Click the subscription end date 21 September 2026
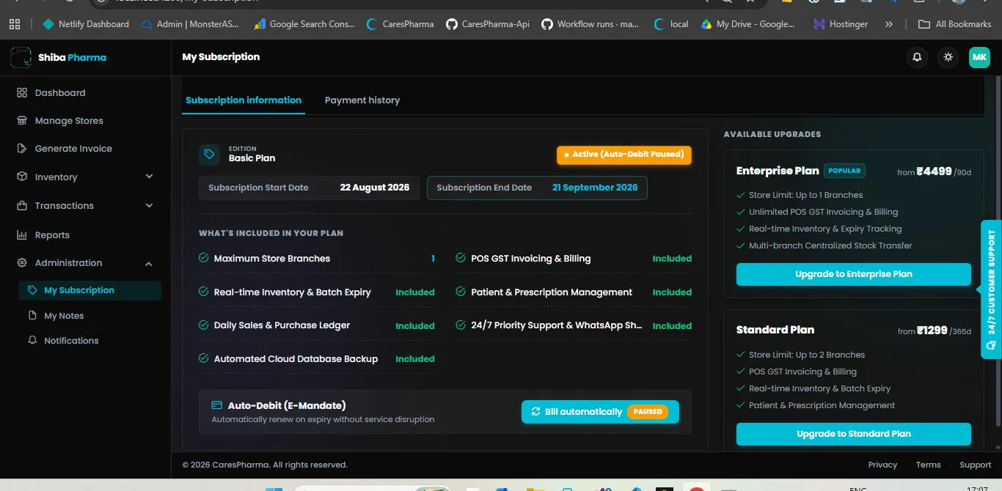Image resolution: width=1002 pixels, height=491 pixels. (595, 188)
